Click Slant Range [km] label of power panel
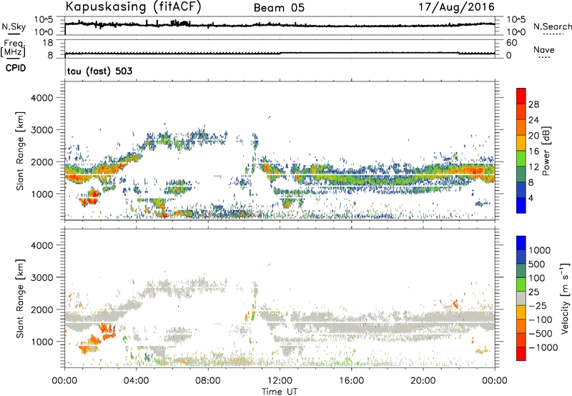572x396 pixels. 21,151
